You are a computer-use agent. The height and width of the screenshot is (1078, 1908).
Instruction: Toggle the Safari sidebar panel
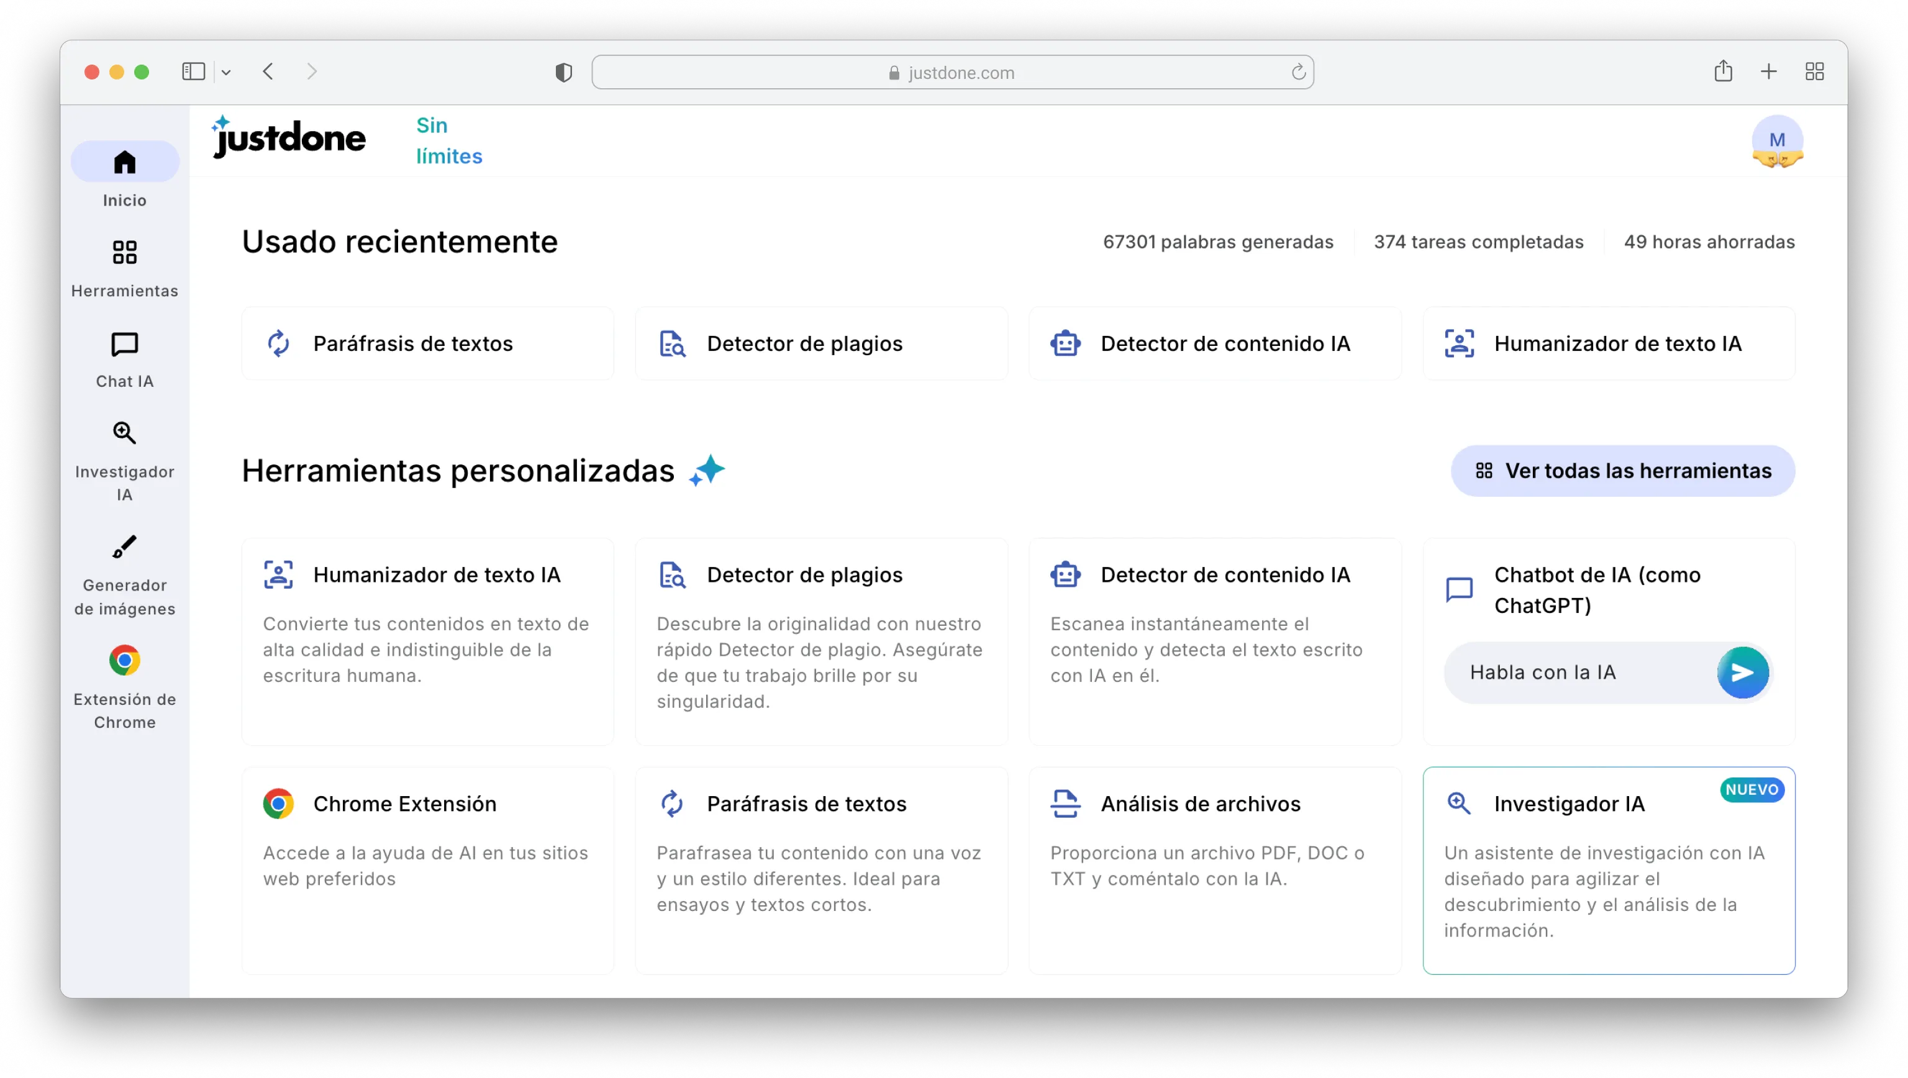coord(193,72)
